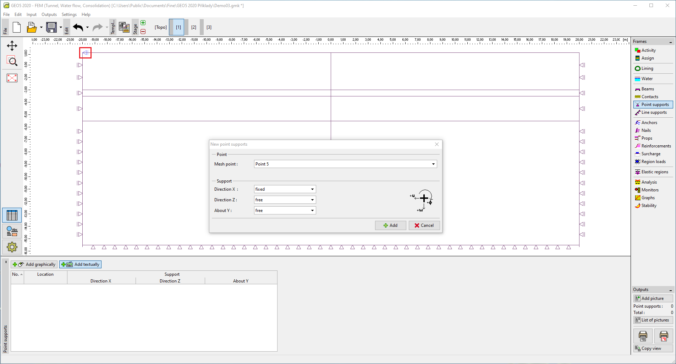The width and height of the screenshot is (676, 364).
Task: Open the drawing labels settings icon
Action: [12, 231]
